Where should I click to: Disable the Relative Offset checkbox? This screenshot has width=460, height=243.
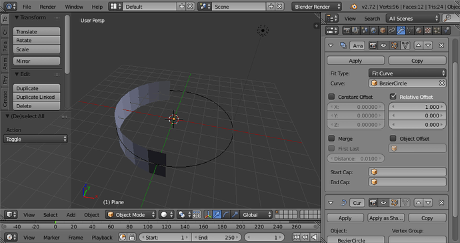tap(393, 96)
